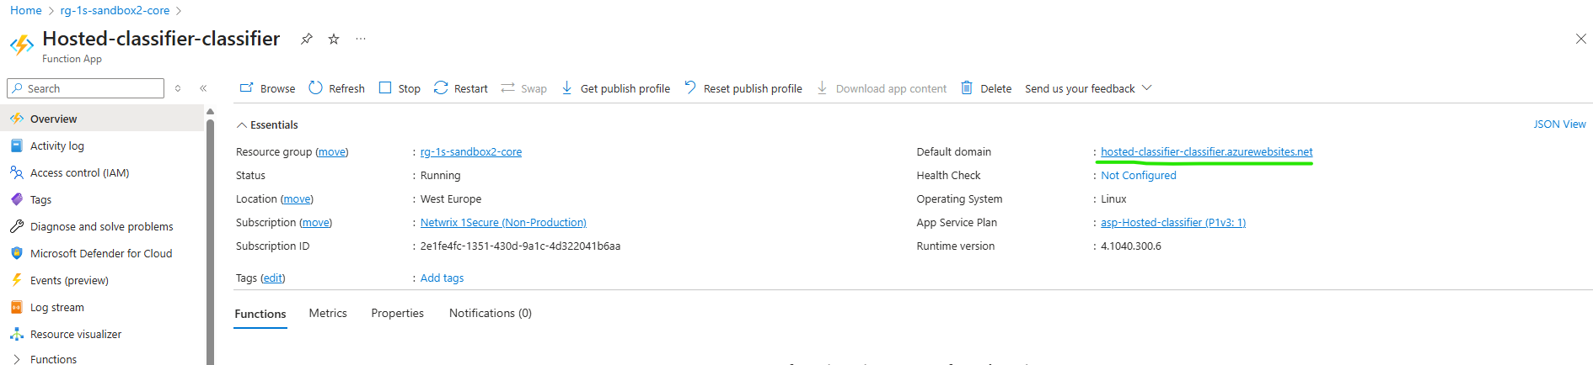The image size is (1593, 365).
Task: Switch to the Metrics tab
Action: coord(328,313)
